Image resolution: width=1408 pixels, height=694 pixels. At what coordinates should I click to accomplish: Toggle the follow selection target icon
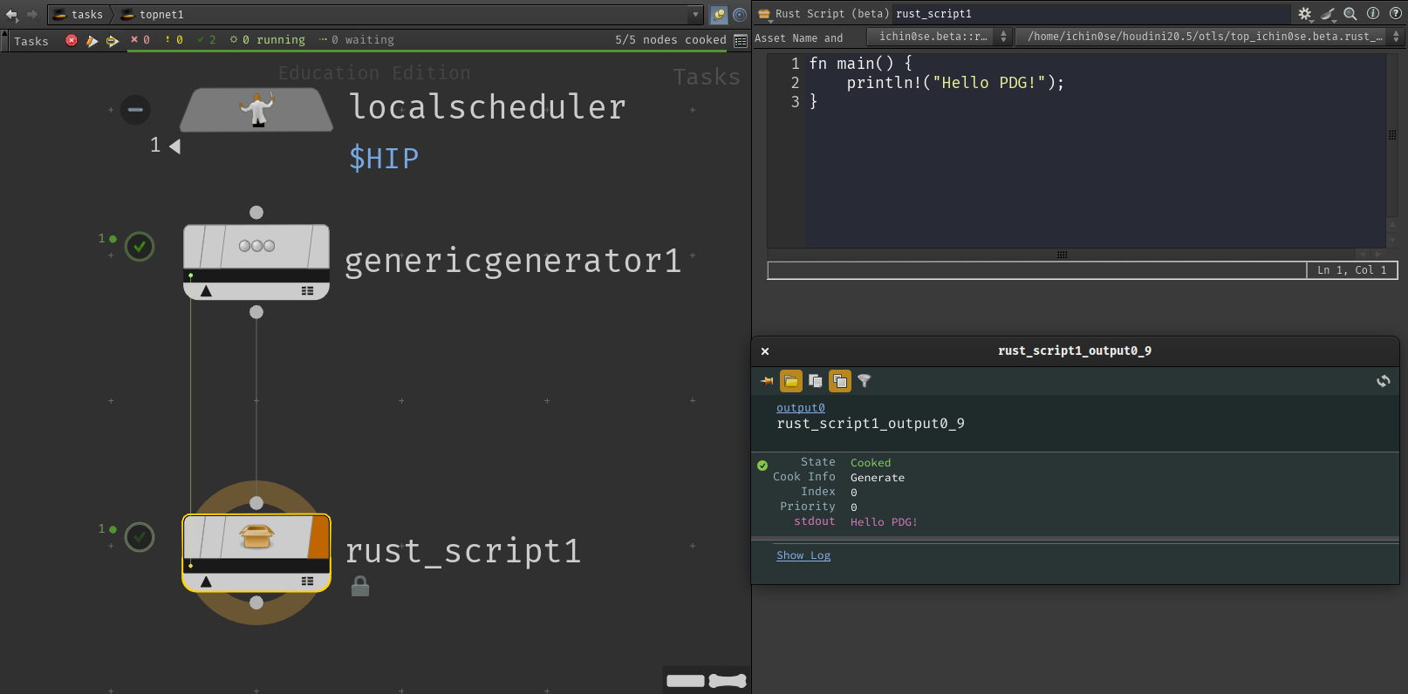pyautogui.click(x=740, y=14)
